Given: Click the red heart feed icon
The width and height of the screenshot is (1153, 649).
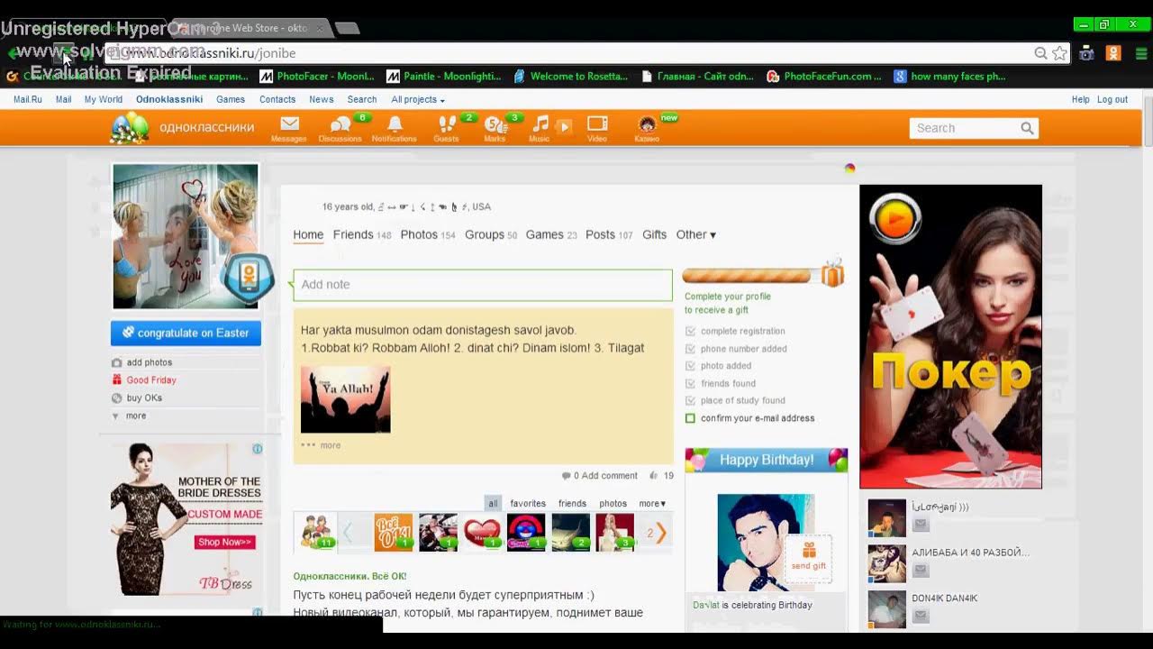Looking at the screenshot, I should tap(482, 533).
